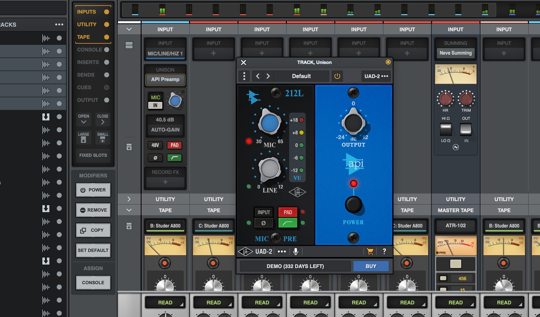Toggle green high-pass filter button on plugin
This screenshot has height=317, width=540.
(x=288, y=223)
